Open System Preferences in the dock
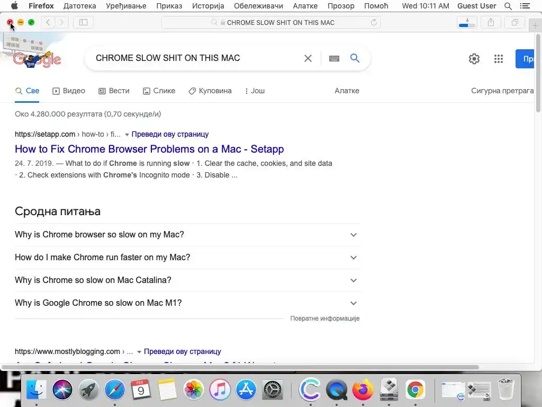 coord(273,390)
